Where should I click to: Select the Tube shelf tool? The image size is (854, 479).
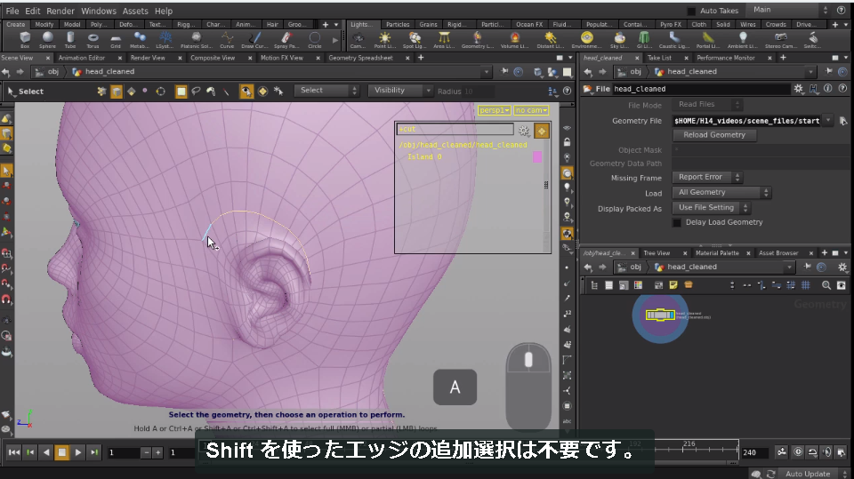[70, 40]
